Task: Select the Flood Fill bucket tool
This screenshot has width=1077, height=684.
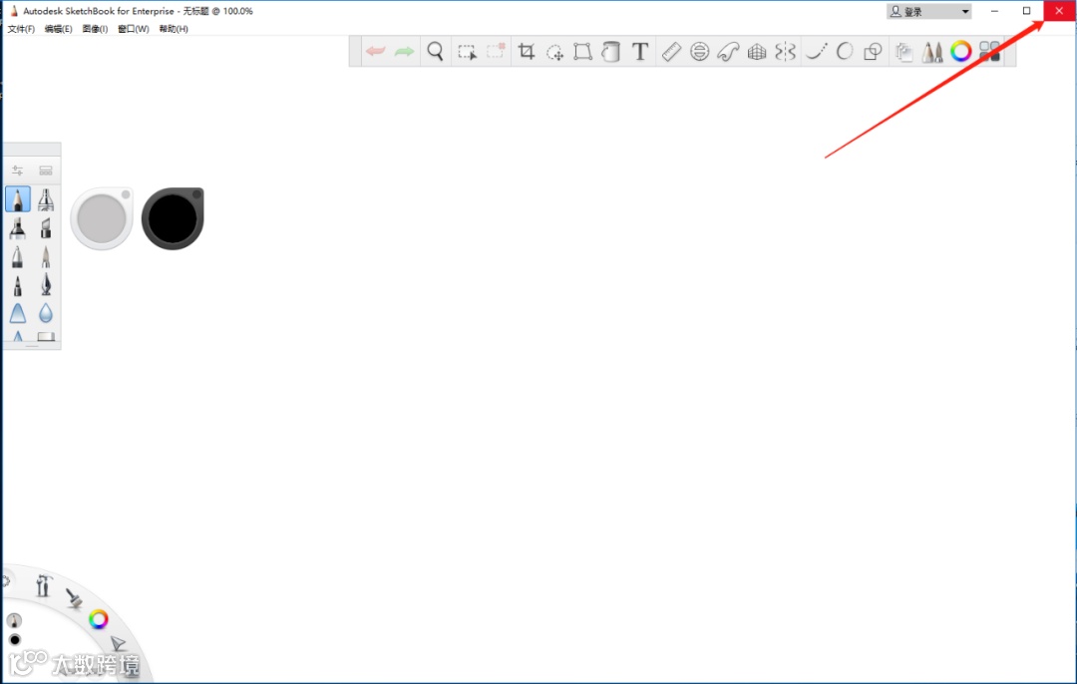Action: click(610, 52)
